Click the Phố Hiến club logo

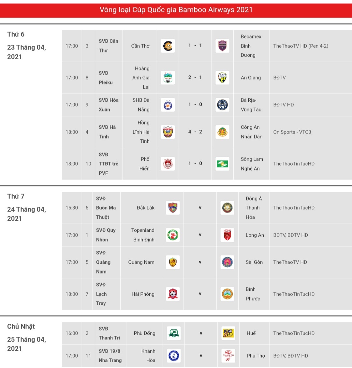click(168, 164)
